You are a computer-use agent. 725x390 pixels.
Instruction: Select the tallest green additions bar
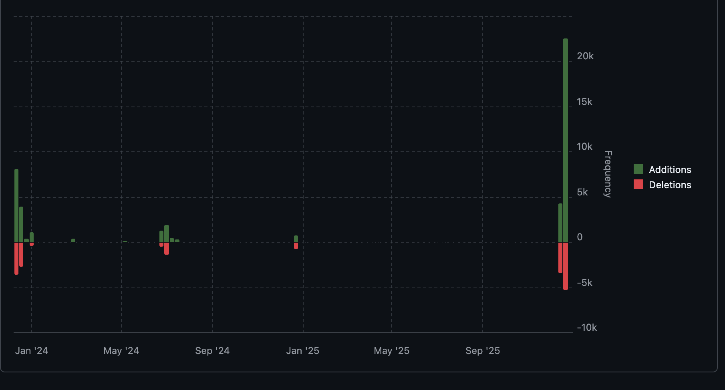coord(566,140)
